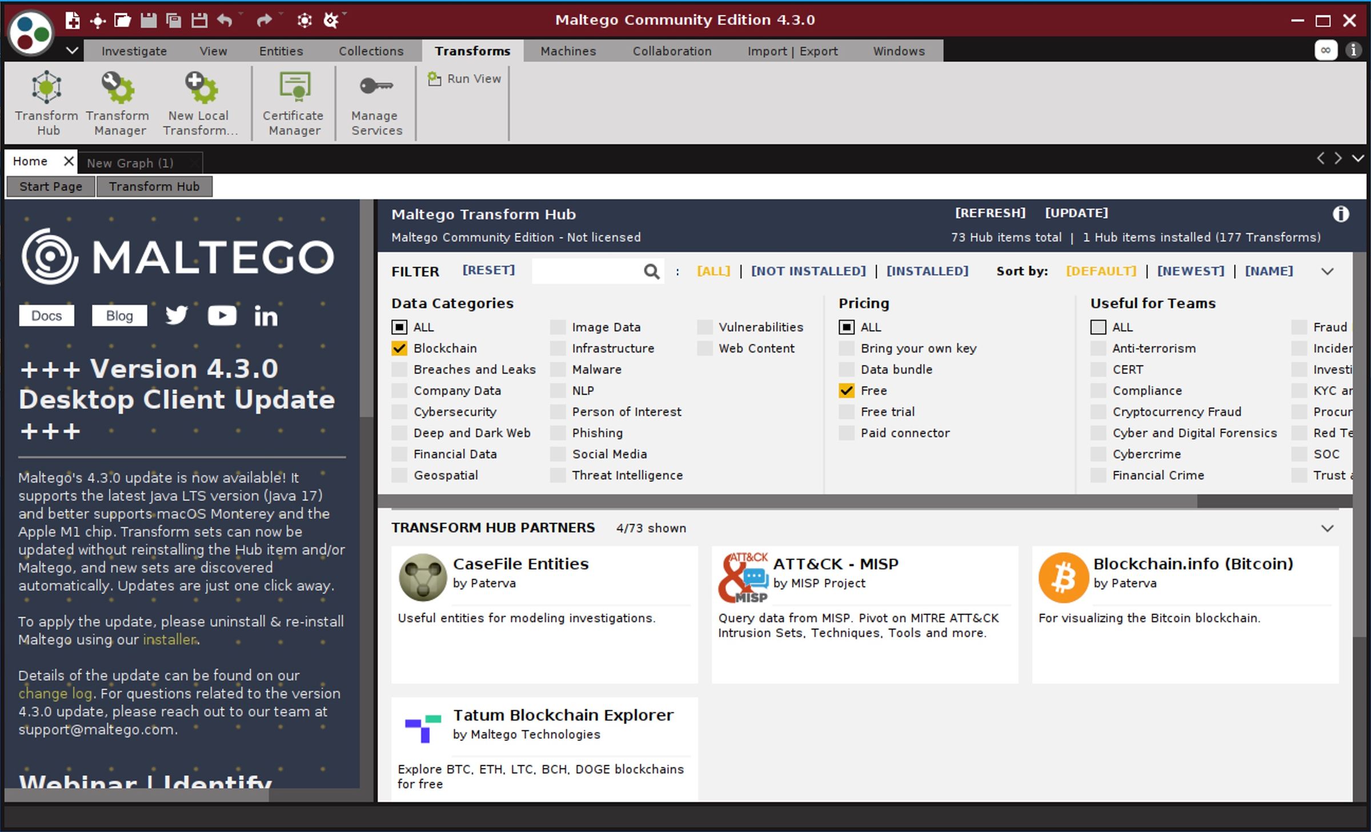
Task: Open the Collaboration menu
Action: tap(672, 51)
